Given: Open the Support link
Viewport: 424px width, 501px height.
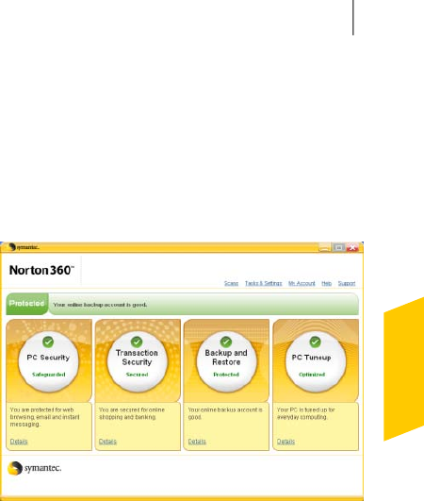Looking at the screenshot, I should coord(347,283).
